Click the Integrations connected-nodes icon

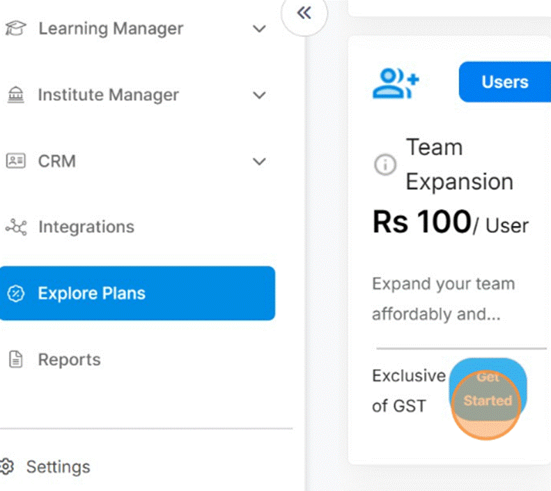pyautogui.click(x=15, y=227)
